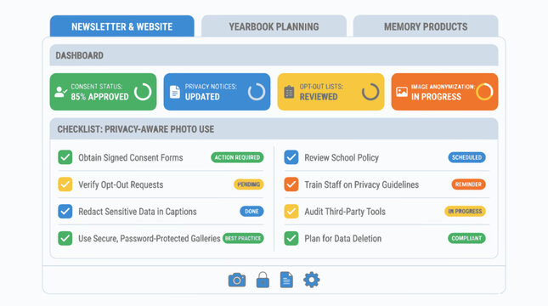Click the Dashboard section header

coord(274,55)
